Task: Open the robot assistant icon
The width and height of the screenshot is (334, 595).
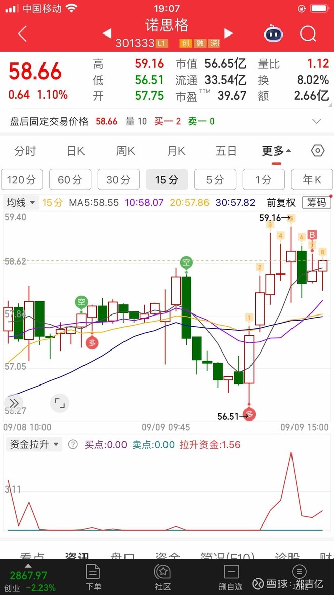Action: click(273, 34)
